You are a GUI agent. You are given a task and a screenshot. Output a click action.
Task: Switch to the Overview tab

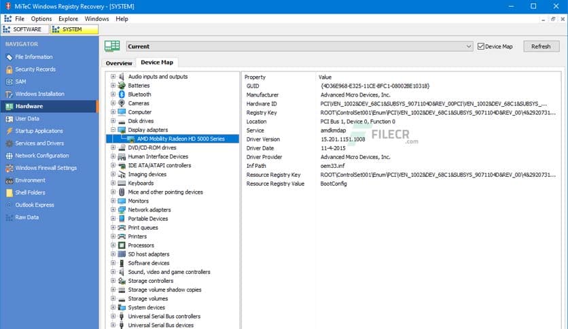[x=119, y=63]
